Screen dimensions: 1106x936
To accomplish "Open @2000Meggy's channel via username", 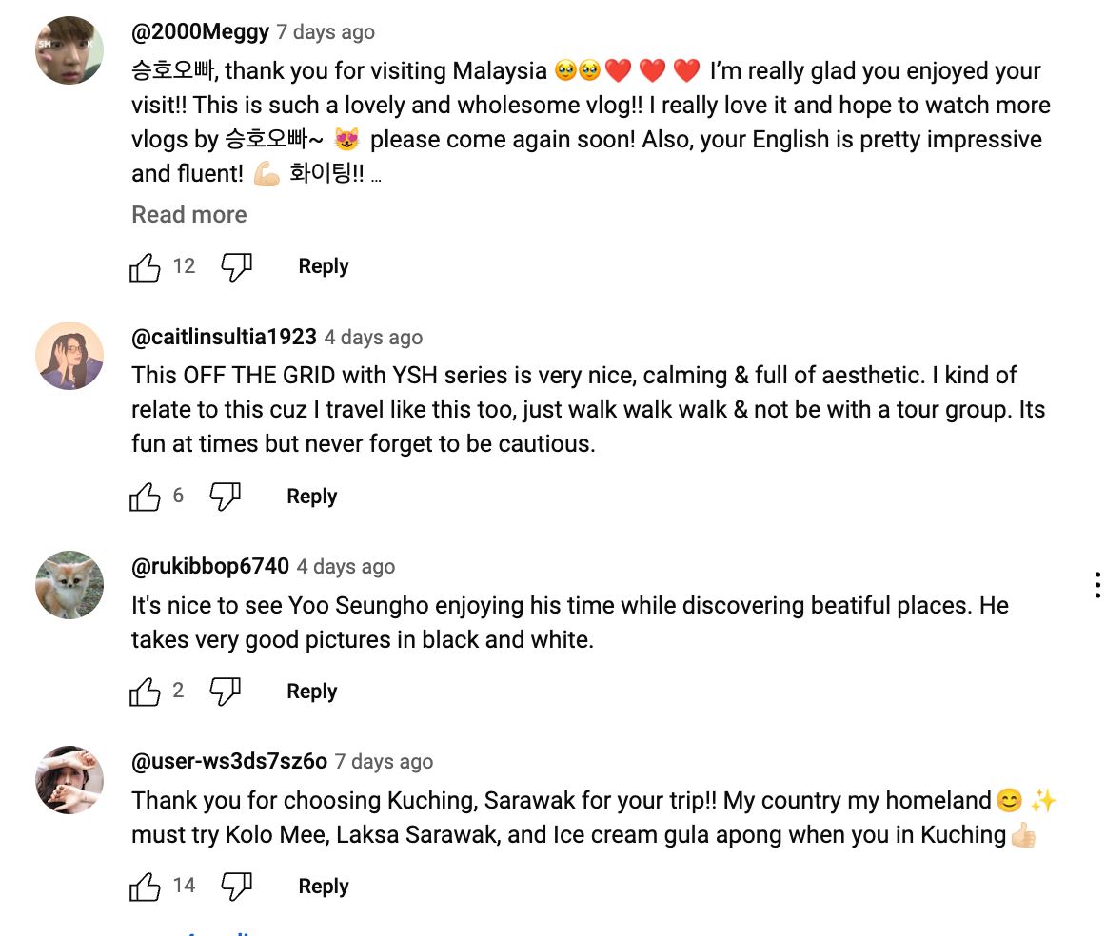I will [x=201, y=31].
